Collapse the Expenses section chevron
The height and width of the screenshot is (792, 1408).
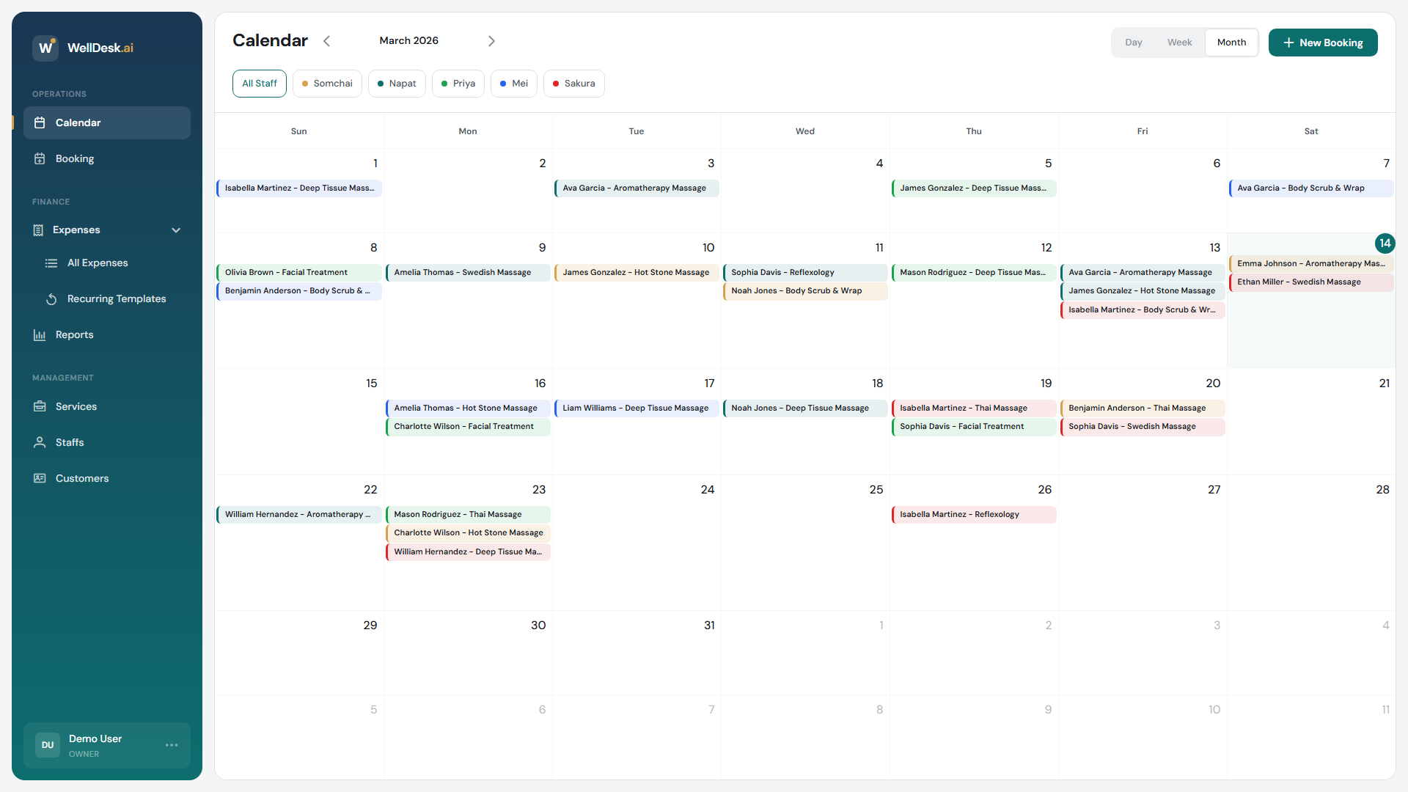click(x=176, y=230)
